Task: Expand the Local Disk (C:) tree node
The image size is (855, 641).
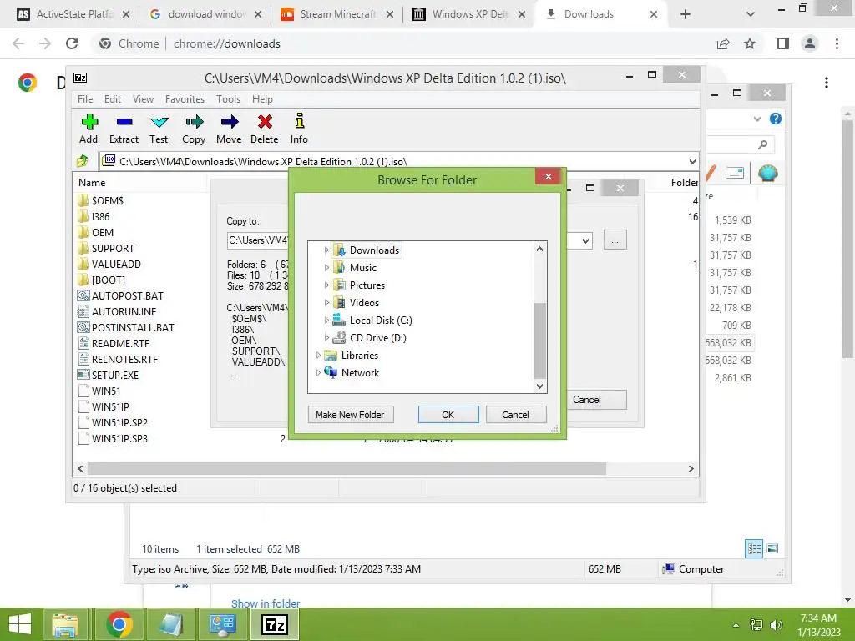Action: [x=326, y=320]
